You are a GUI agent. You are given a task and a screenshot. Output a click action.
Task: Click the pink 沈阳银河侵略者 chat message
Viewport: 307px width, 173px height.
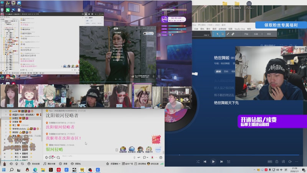(60, 127)
